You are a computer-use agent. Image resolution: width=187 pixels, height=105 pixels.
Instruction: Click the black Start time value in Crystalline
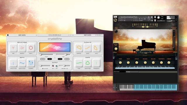coord(49,59)
